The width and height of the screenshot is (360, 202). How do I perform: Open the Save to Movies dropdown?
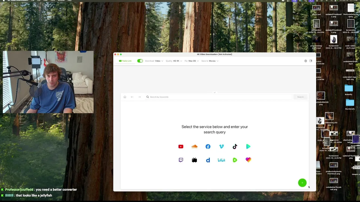pos(210,61)
